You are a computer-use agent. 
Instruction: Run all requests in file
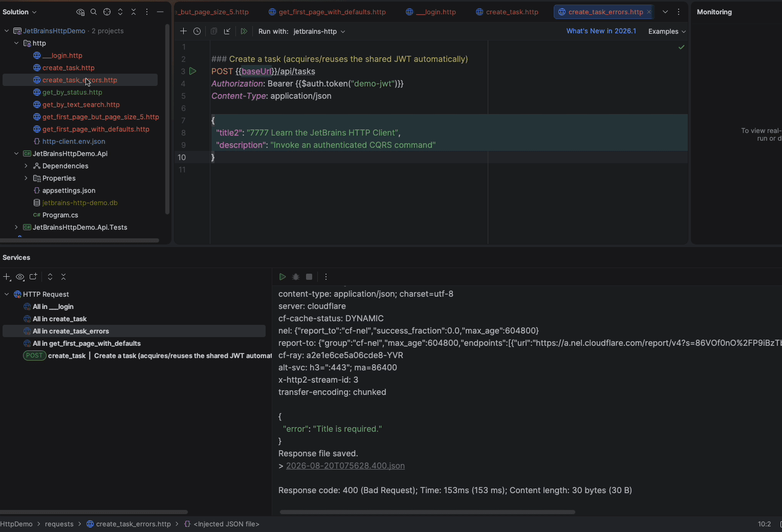(x=244, y=31)
